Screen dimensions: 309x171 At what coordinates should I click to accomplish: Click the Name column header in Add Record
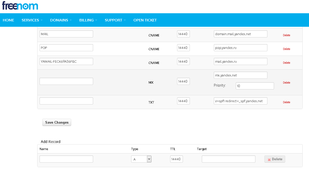click(x=44, y=149)
